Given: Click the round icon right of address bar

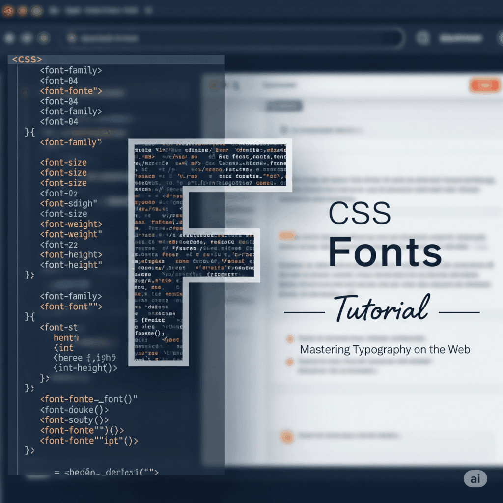Looking at the screenshot, I should (422, 38).
